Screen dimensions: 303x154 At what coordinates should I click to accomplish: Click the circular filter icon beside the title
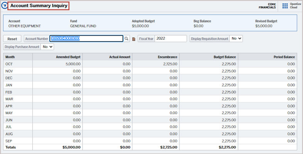pos(5,6)
